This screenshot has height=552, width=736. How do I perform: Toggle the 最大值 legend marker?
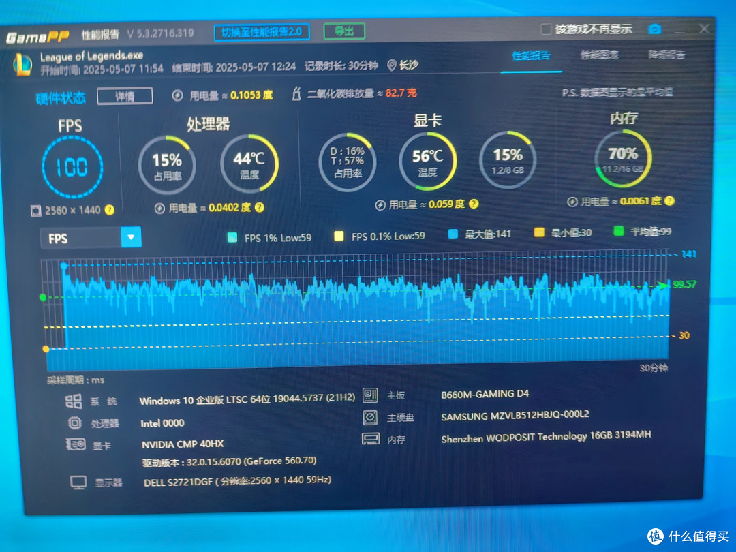(x=453, y=233)
